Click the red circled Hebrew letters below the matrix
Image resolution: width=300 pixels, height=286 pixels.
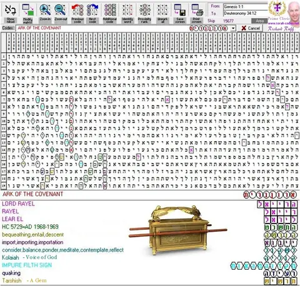(x=269, y=195)
